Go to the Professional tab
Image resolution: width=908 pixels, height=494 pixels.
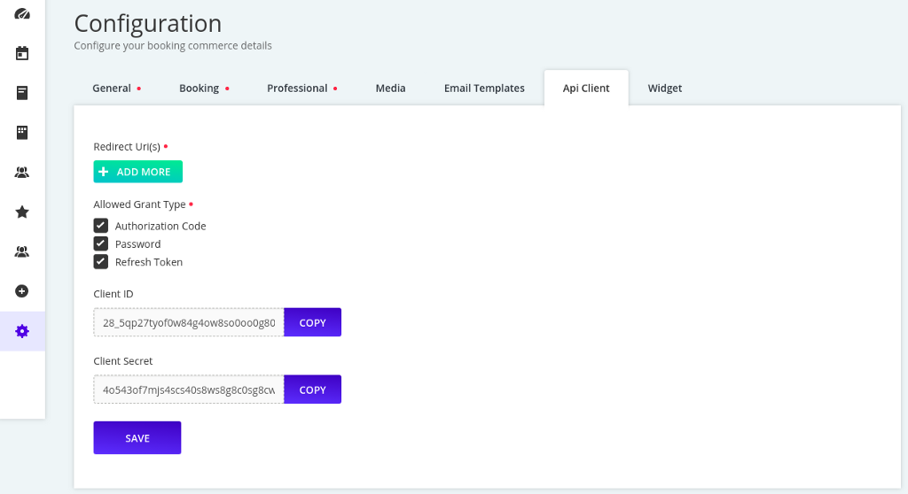coord(298,89)
